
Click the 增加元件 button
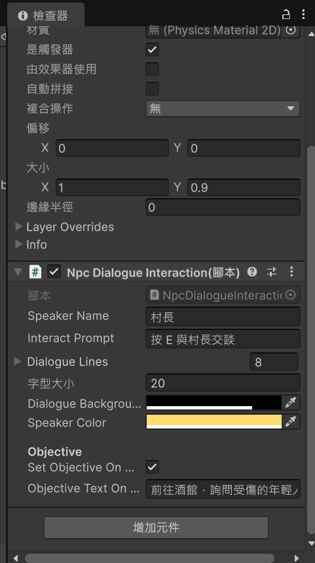click(x=156, y=528)
